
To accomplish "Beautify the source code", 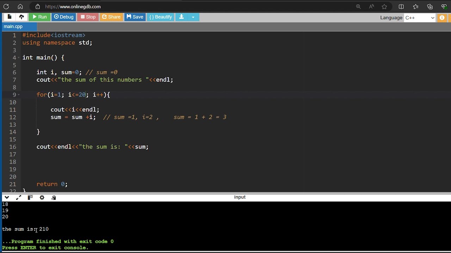I will 161,17.
